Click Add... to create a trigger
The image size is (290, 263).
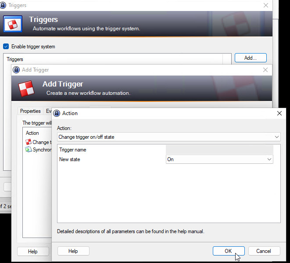[x=251, y=58]
